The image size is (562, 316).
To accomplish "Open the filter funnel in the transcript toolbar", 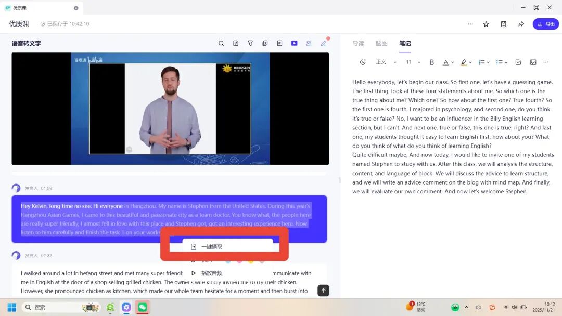I will click(x=250, y=44).
